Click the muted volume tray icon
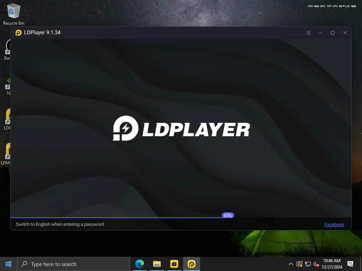This screenshot has height=271, width=362. tap(316, 264)
